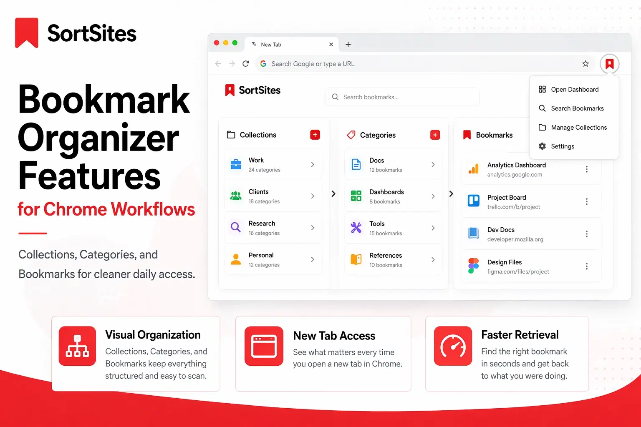Expand the References bookmarks chevron

[433, 259]
